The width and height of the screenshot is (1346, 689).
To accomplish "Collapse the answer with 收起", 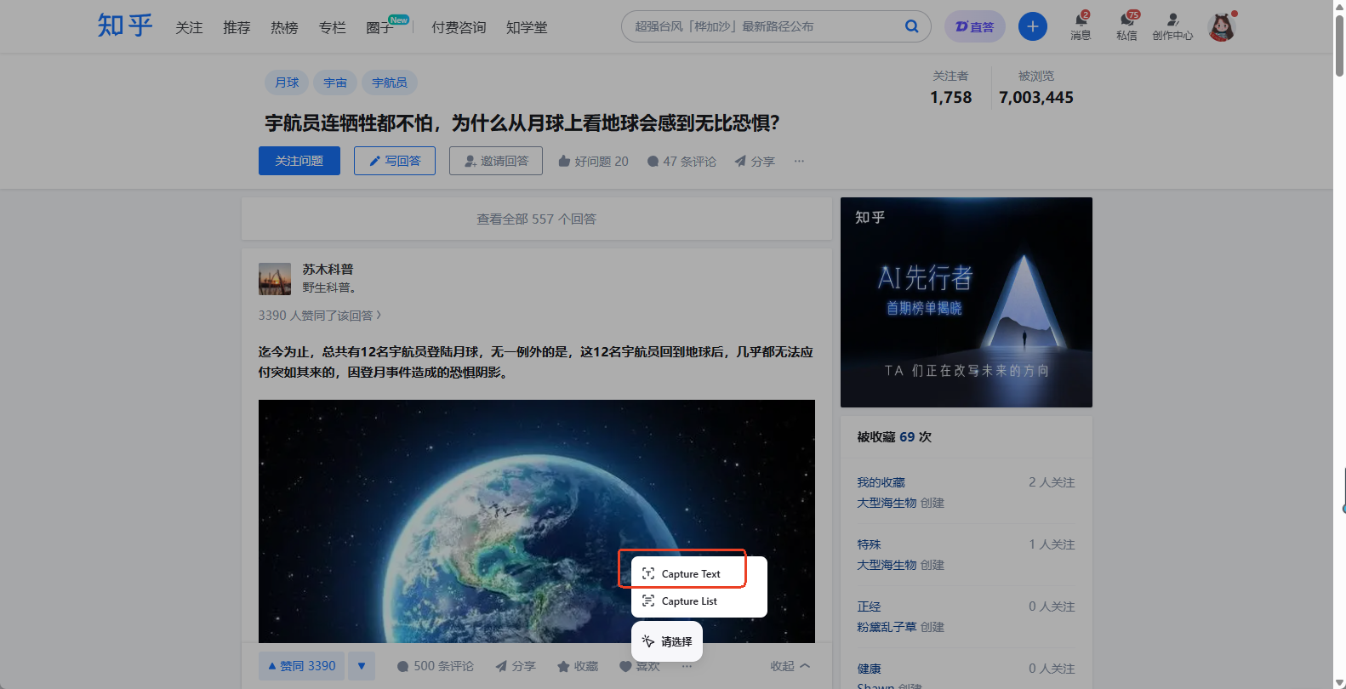I will tap(790, 666).
